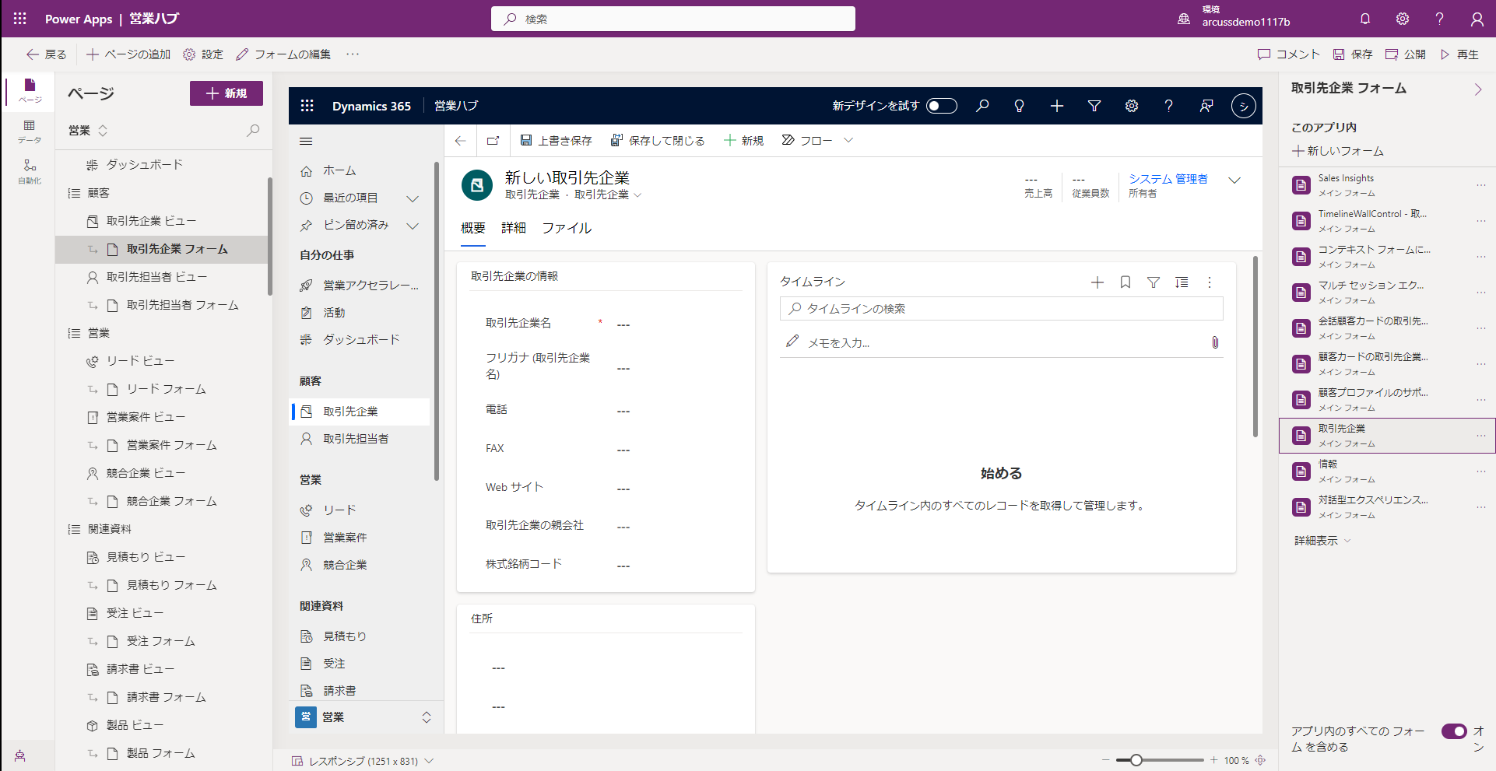Open the フロー dropdown arrow
The image size is (1496, 771).
click(848, 141)
